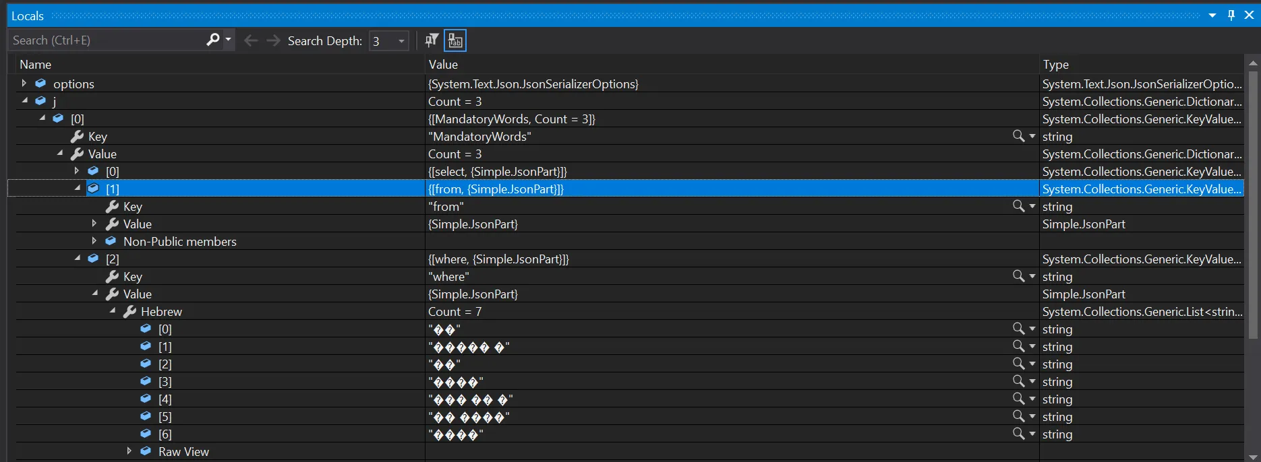Open the Locals window options dropdown

[x=1212, y=15]
